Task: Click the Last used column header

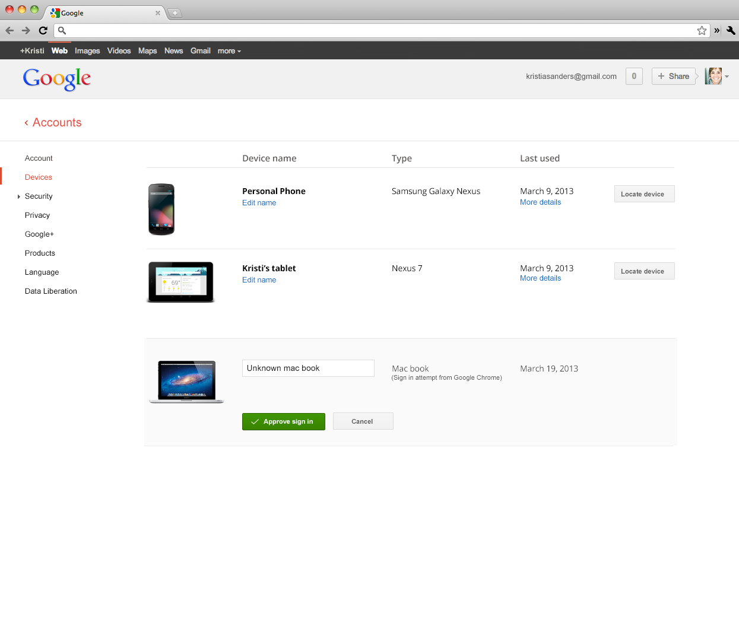Action: pos(540,158)
